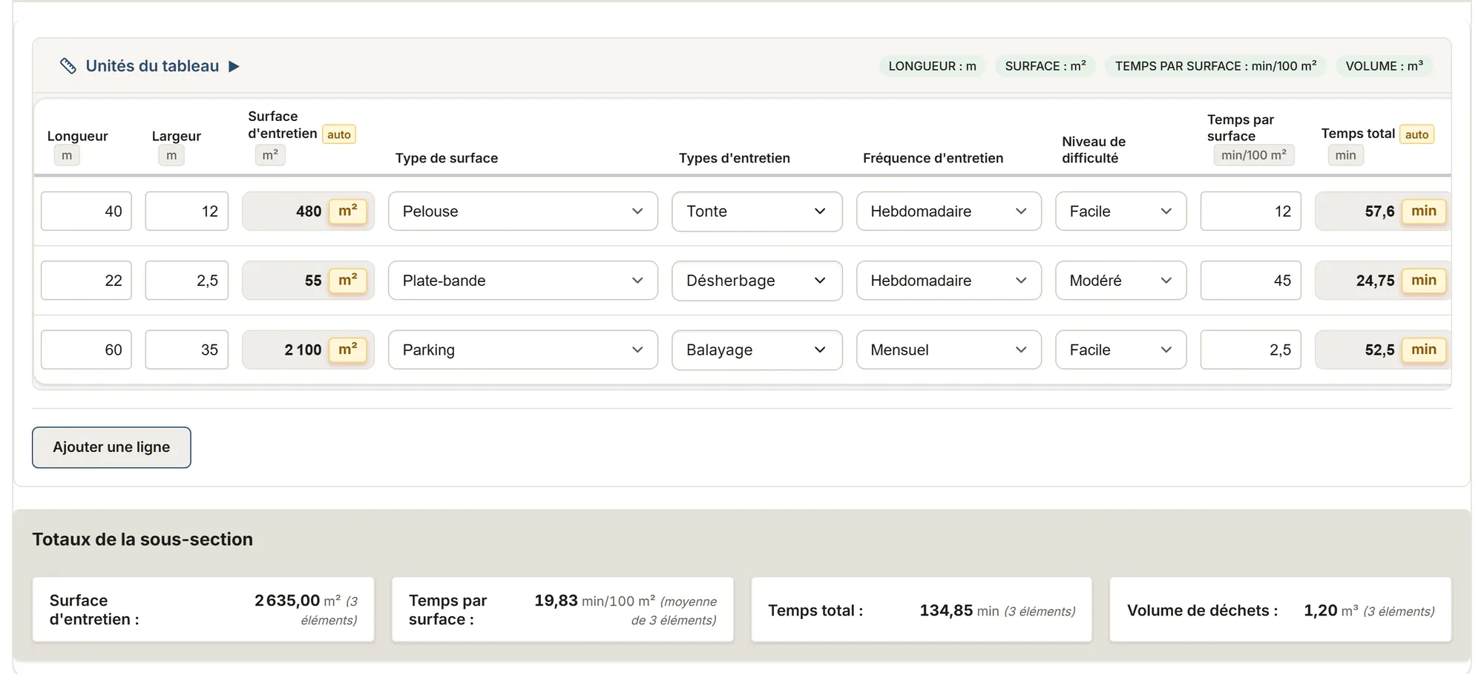Click the Longueur field containing 60
This screenshot has width=1484, height=674.
point(86,350)
